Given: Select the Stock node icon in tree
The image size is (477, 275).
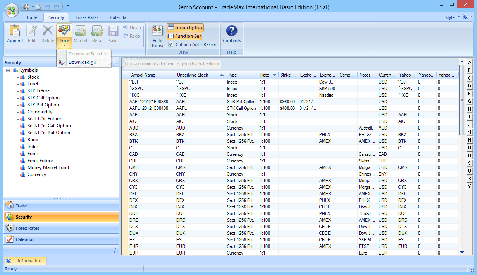Looking at the screenshot, I should click(22, 77).
